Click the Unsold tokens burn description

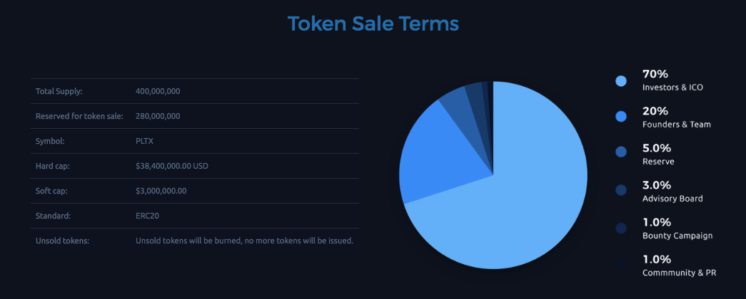pos(245,241)
